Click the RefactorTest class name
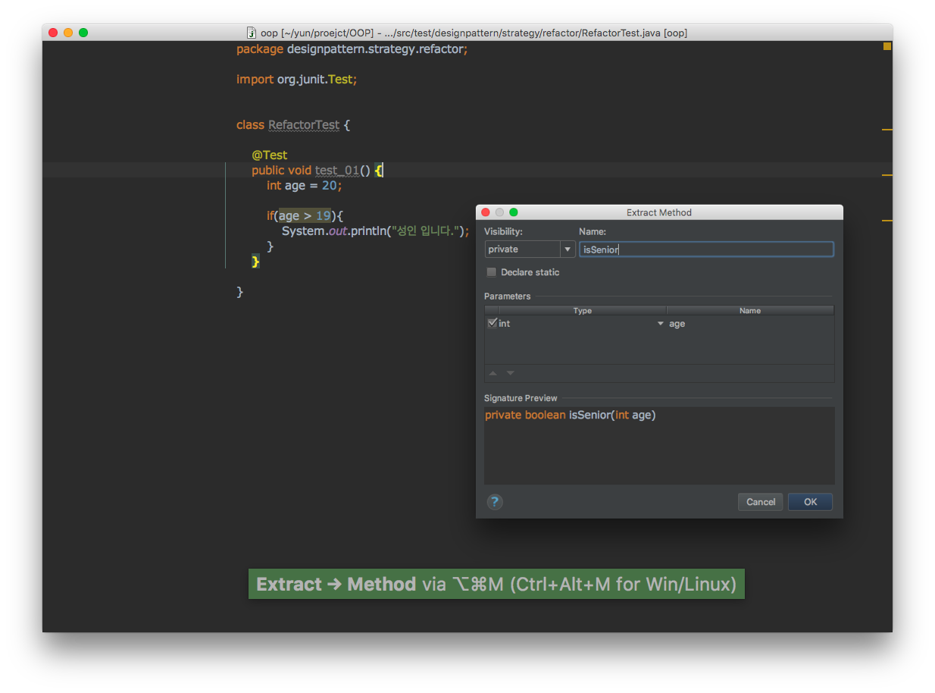This screenshot has height=693, width=935. (x=304, y=125)
